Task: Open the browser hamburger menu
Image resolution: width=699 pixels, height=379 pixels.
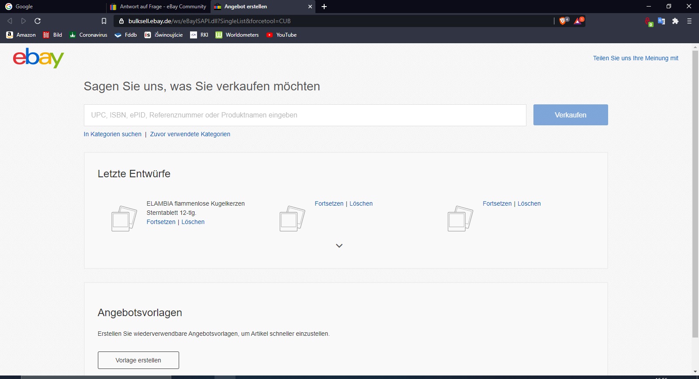Action: (689, 21)
